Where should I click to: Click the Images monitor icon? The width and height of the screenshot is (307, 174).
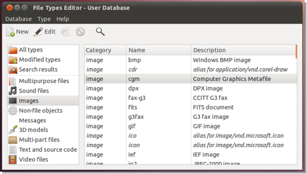[13, 101]
